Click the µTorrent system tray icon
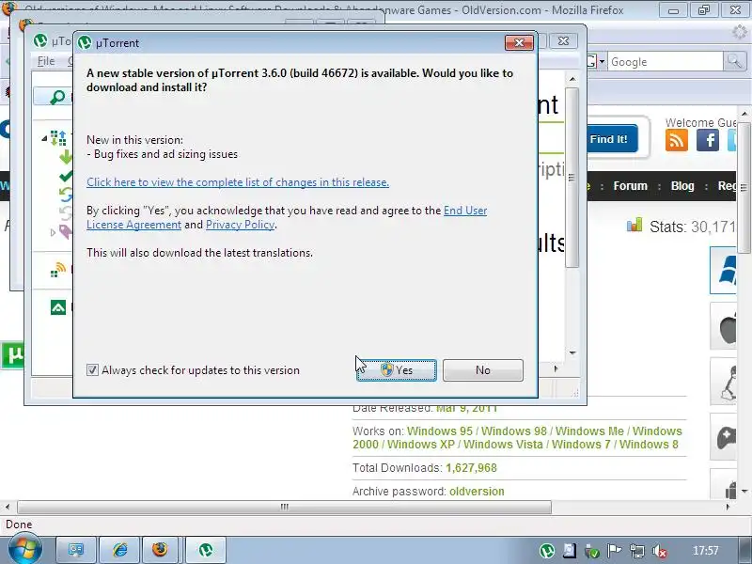 click(x=547, y=551)
